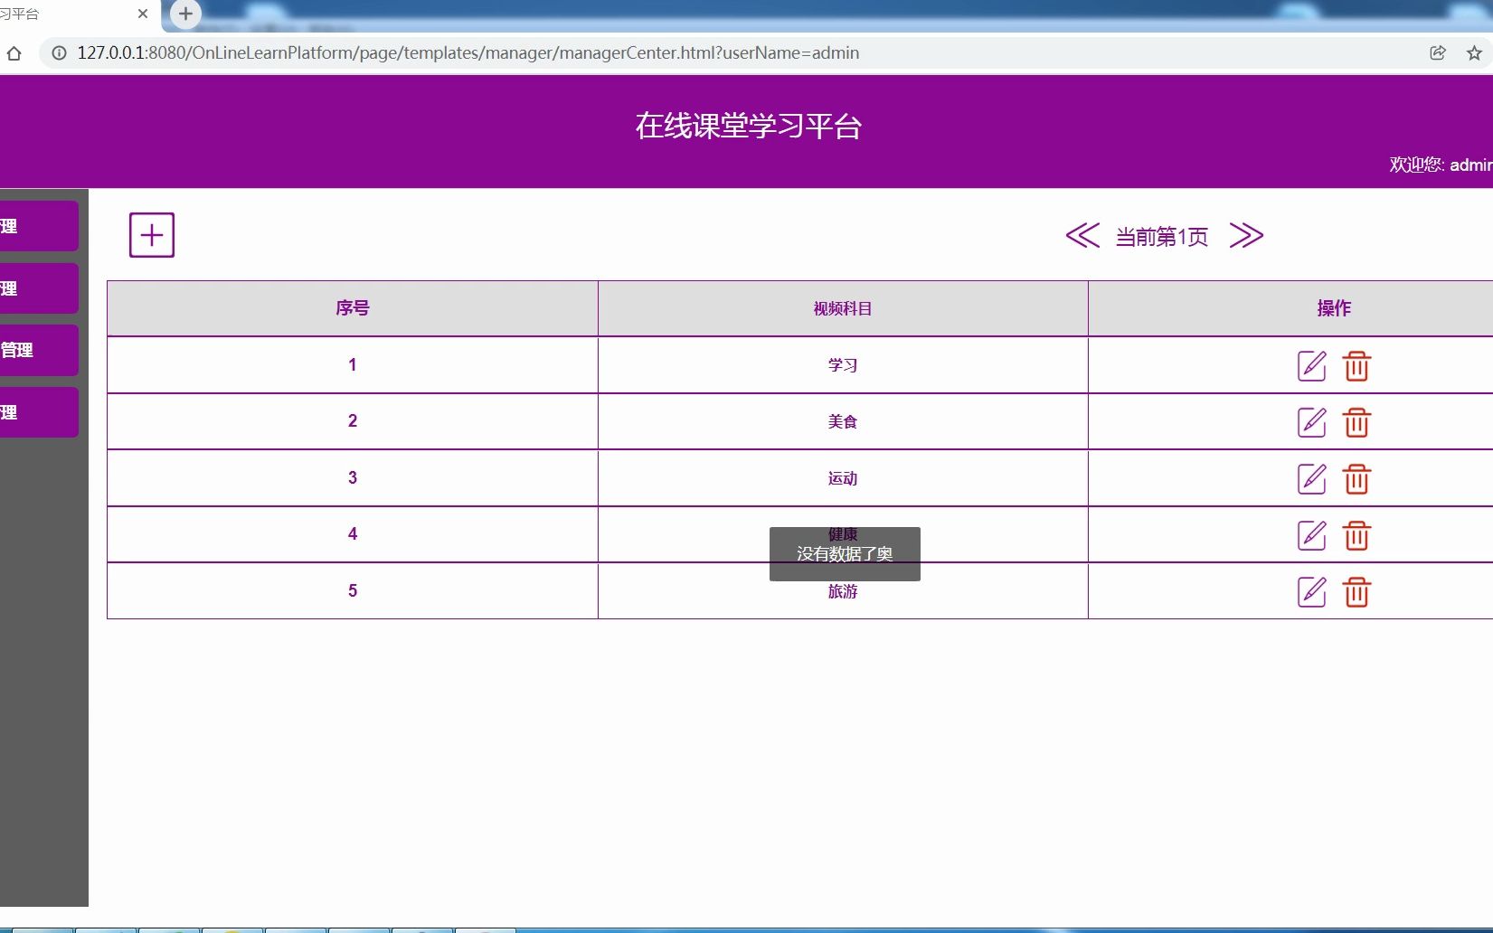The image size is (1493, 933).
Task: Edit the 运动 subject entry
Action: 1311,479
